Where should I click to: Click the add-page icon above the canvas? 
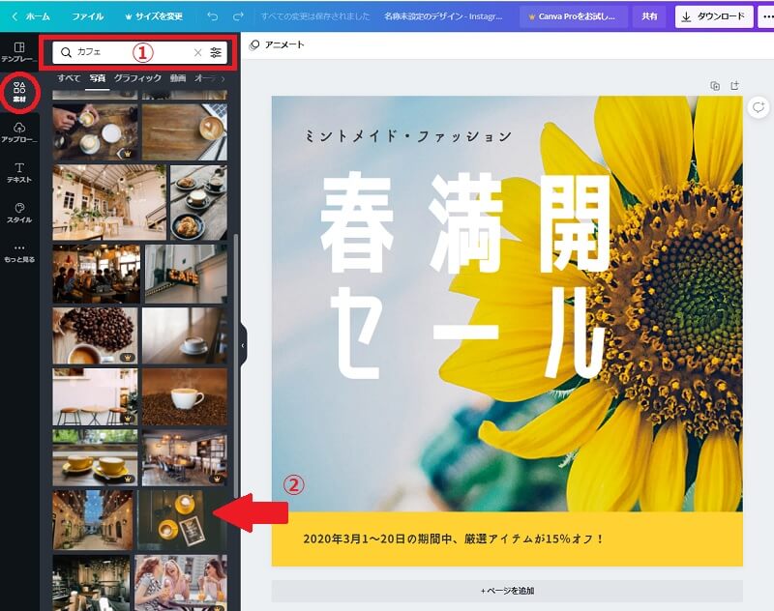click(x=734, y=86)
